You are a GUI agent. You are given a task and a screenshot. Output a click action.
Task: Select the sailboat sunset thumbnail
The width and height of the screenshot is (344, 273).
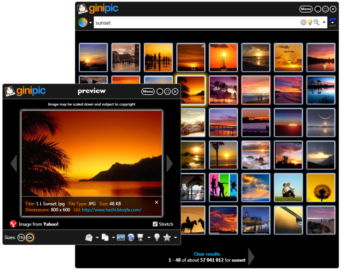(223, 57)
